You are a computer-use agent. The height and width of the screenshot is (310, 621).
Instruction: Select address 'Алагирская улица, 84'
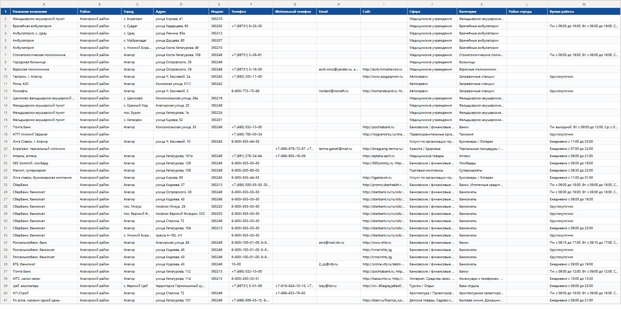181,243
